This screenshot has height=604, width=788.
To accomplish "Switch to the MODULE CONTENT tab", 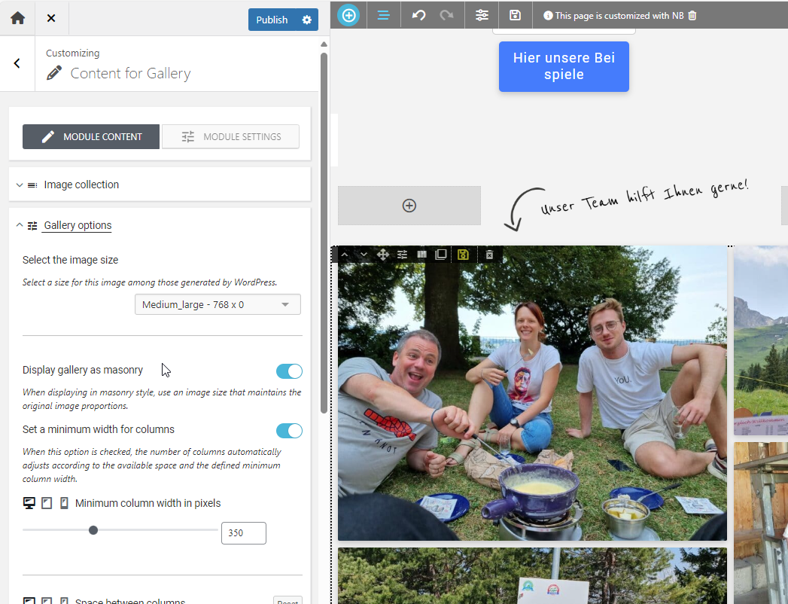I will [91, 137].
